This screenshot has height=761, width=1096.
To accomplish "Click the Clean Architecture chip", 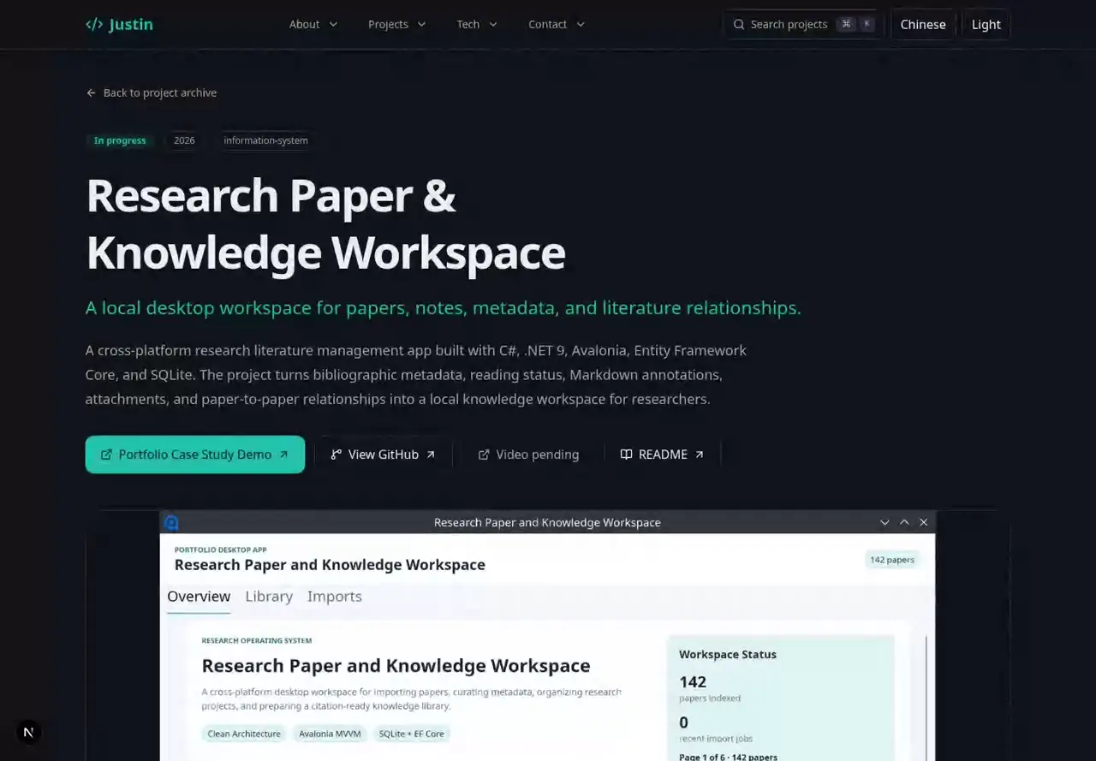I will click(x=244, y=734).
